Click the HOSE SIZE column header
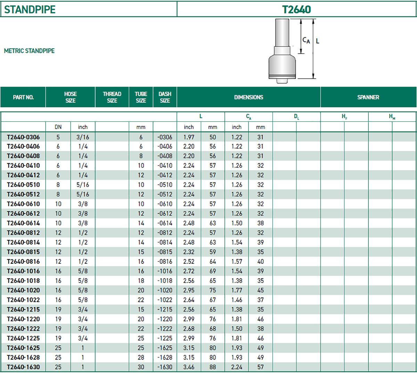 [x=70, y=97]
